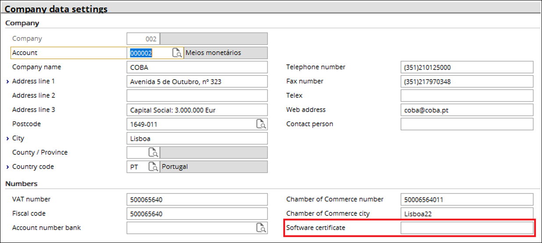Expand the City chevron arrow
The image size is (542, 243).
(8, 139)
